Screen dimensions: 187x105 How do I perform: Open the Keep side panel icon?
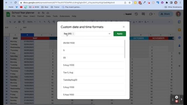[x=179, y=30]
